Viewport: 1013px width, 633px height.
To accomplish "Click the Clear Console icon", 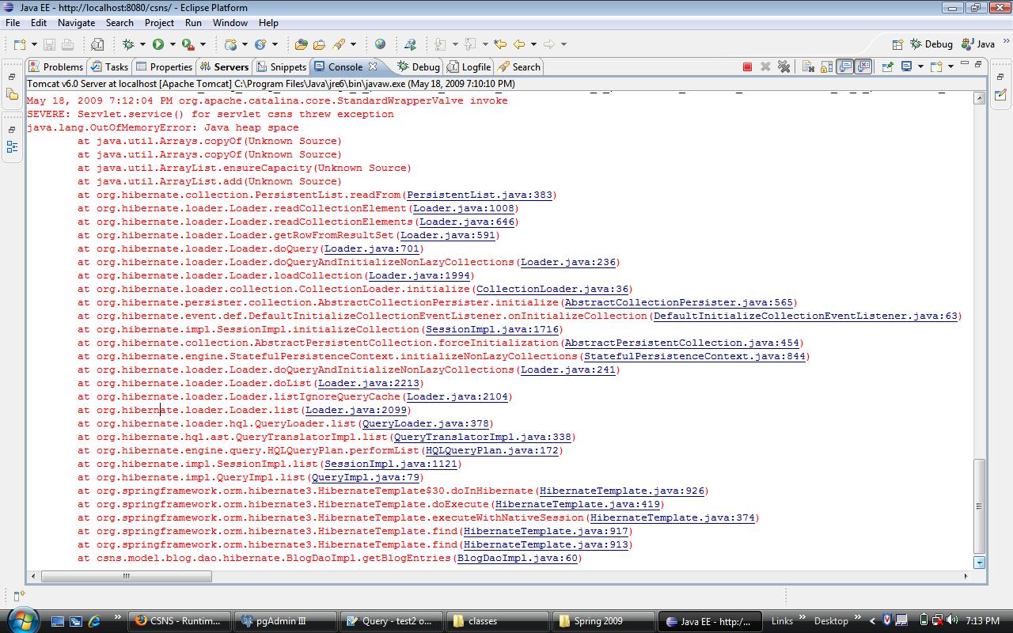I will pos(808,67).
